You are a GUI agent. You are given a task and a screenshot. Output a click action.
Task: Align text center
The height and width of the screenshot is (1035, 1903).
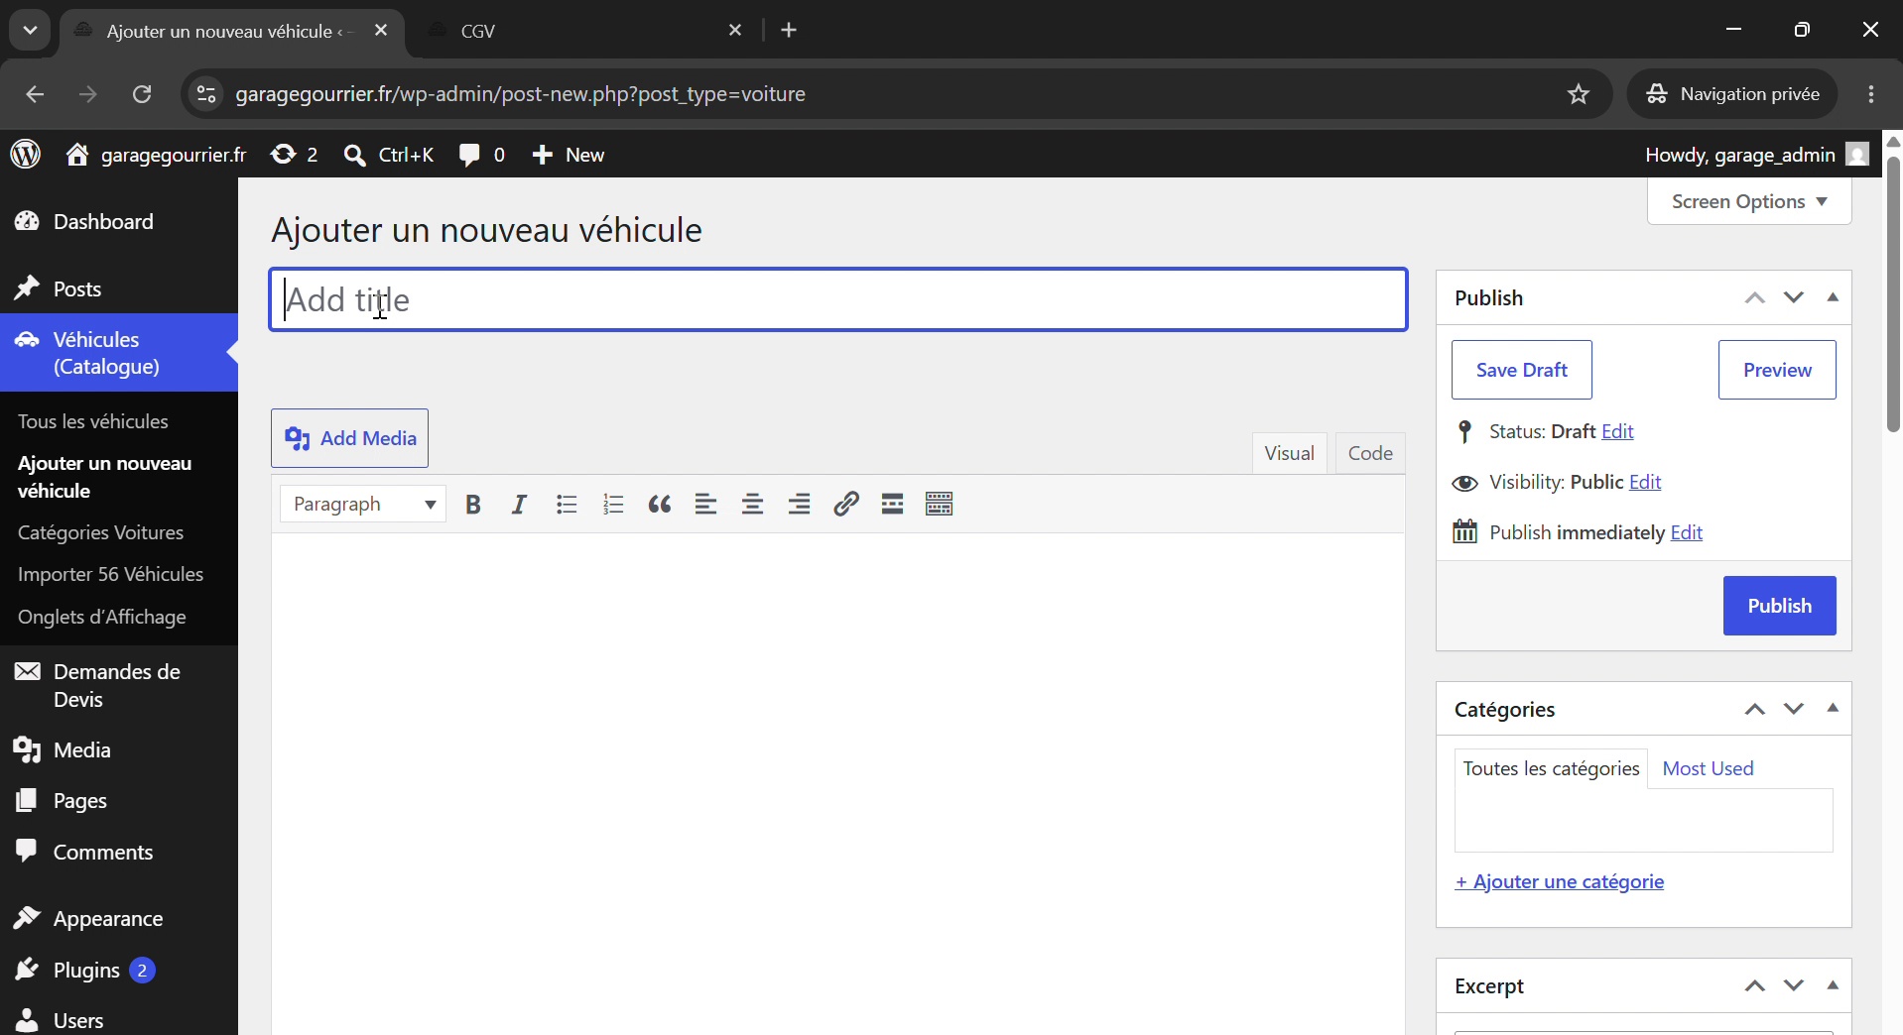point(753,505)
